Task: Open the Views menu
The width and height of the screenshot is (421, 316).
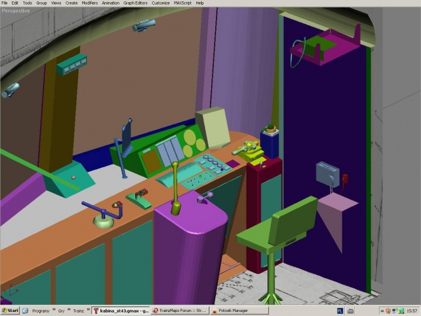Action: point(56,3)
